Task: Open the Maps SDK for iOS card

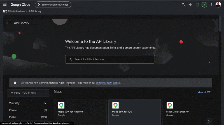Action: click(x=135, y=112)
